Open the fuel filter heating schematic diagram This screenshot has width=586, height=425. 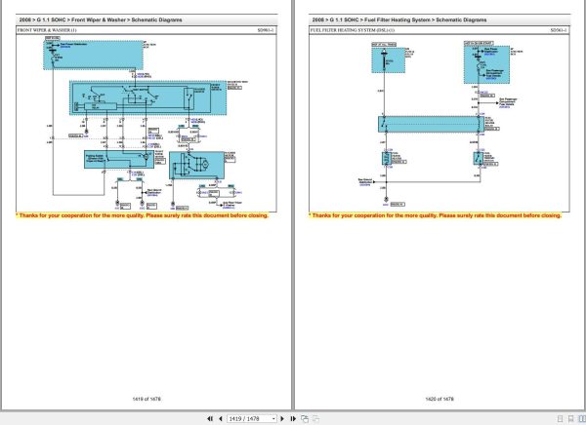pyautogui.click(x=439, y=123)
